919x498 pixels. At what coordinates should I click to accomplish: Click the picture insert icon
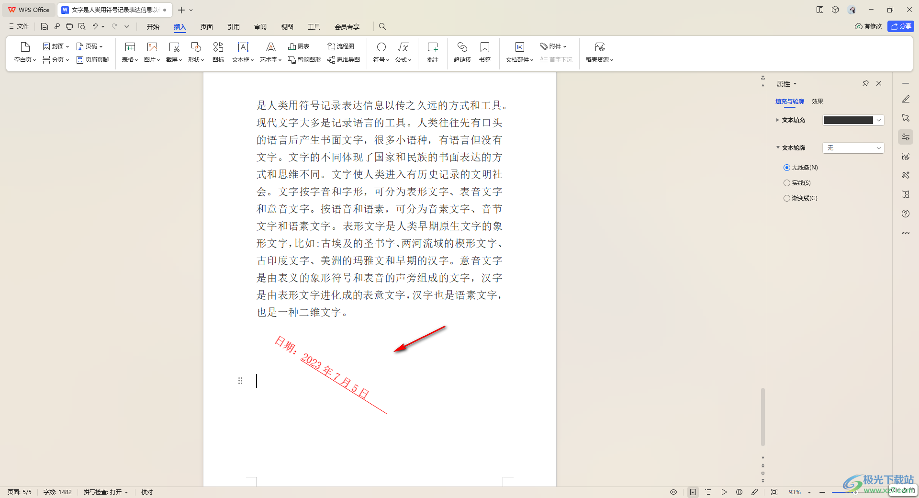click(x=152, y=53)
